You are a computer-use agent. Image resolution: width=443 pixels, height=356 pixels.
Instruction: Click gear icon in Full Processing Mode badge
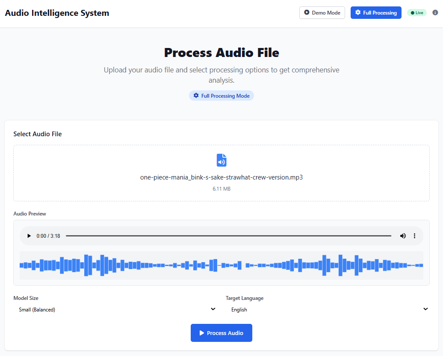click(196, 96)
